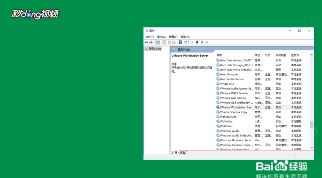This screenshot has height=178, width=322.
Task: Open Help with the blue question-mark icon
Action: coord(180,42)
